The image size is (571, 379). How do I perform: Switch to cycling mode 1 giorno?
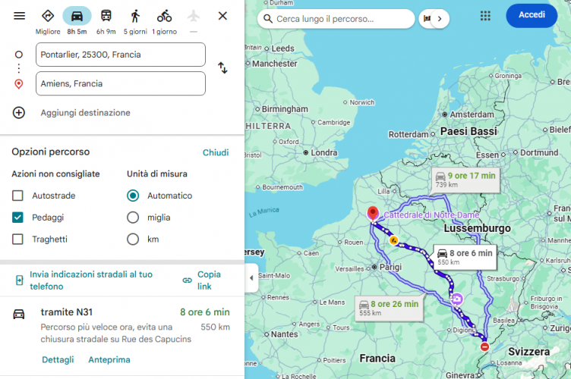pyautogui.click(x=164, y=21)
